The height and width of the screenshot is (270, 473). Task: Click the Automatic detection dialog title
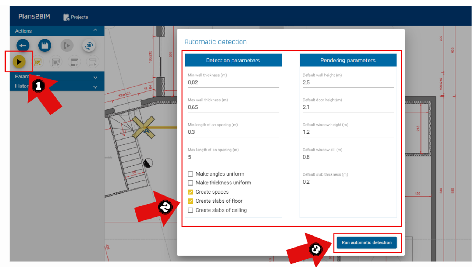pyautogui.click(x=216, y=42)
